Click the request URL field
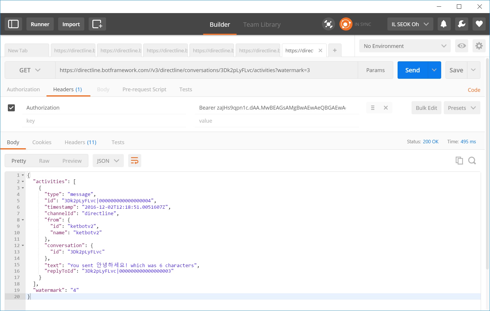This screenshot has height=311, width=490. 207,70
